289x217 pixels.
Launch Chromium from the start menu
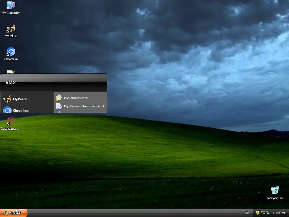click(27, 110)
